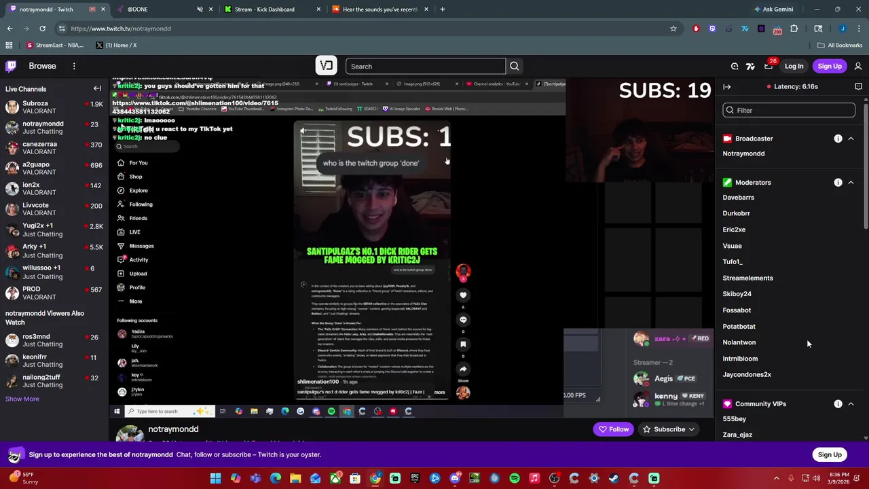Collapse the Moderators section
The height and width of the screenshot is (489, 869).
[851, 183]
